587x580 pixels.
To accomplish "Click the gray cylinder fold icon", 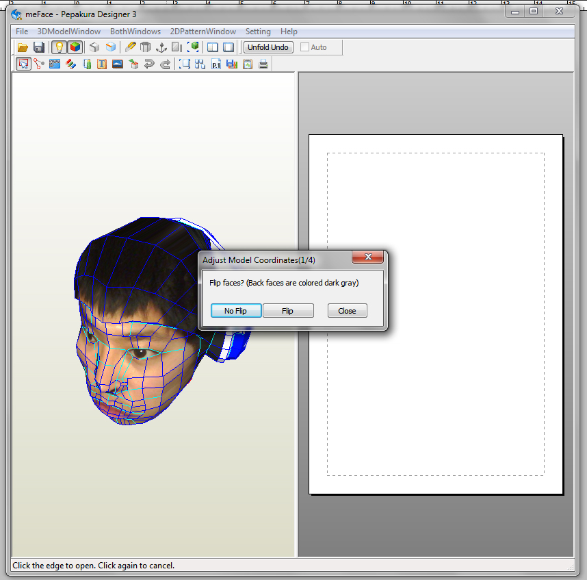I will click(145, 47).
